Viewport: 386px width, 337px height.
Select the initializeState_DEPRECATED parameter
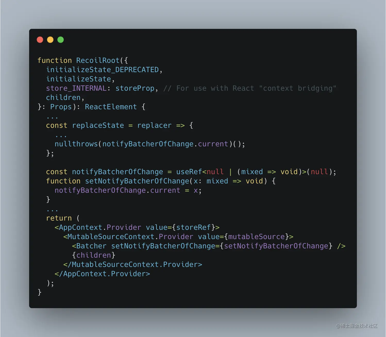(102, 70)
